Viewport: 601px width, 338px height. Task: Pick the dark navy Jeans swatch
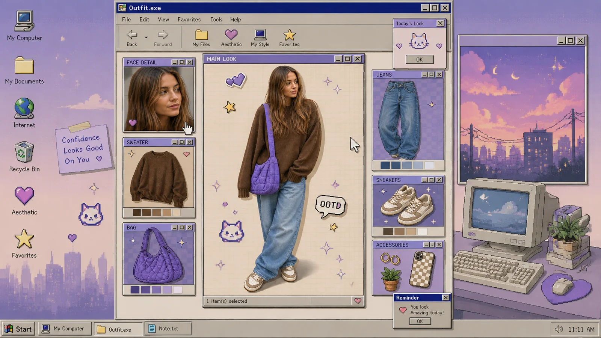(385, 165)
